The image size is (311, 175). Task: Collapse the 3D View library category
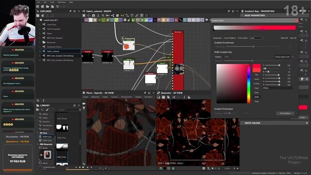point(37,133)
